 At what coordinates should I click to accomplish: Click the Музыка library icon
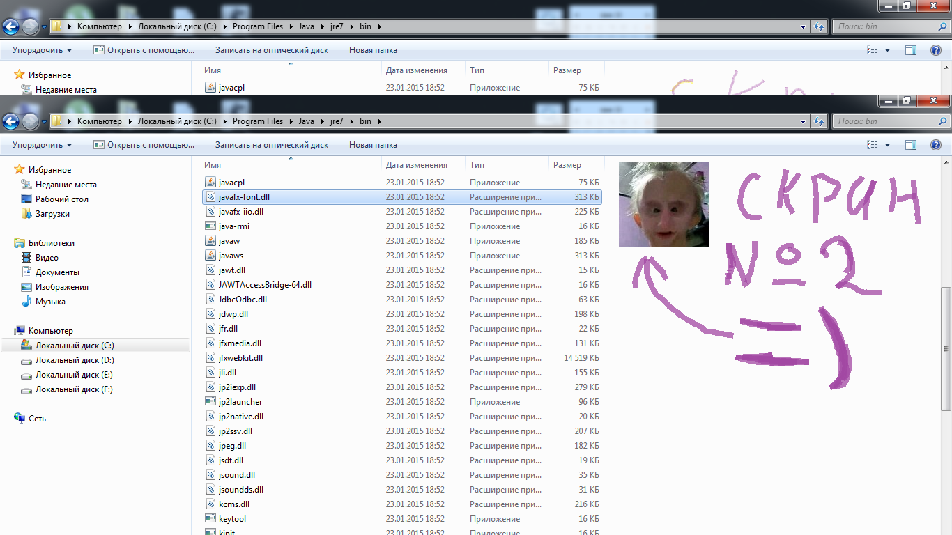26,302
